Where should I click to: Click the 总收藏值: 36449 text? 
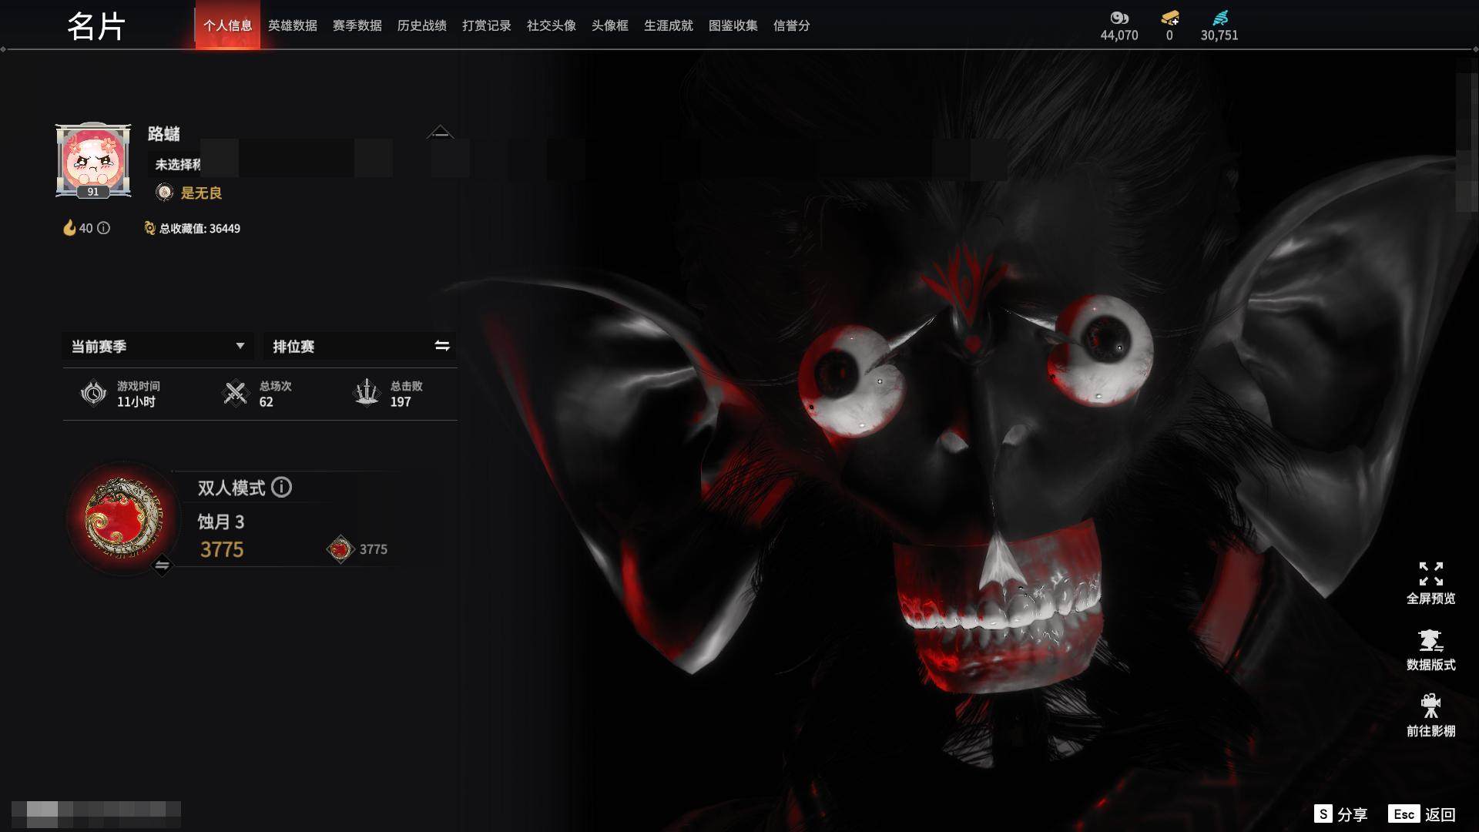[x=200, y=229]
